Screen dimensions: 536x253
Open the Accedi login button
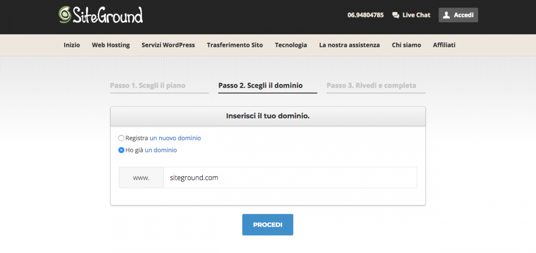[x=458, y=15]
